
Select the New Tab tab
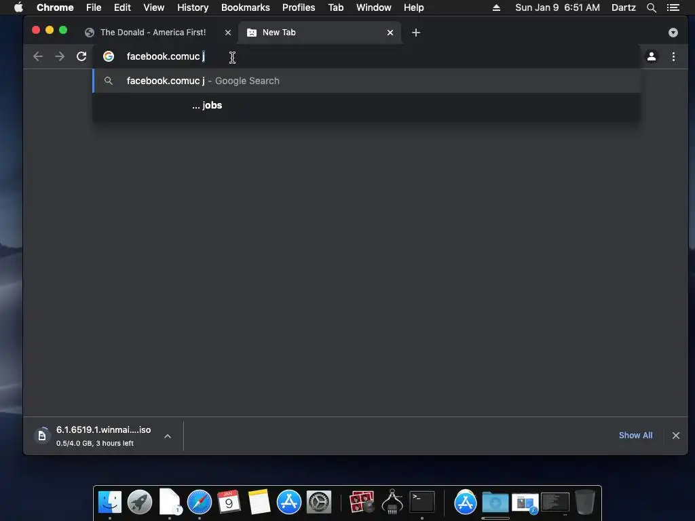pyautogui.click(x=319, y=33)
